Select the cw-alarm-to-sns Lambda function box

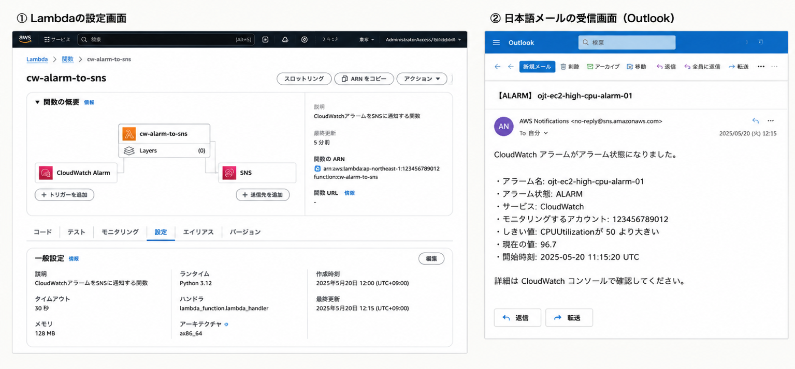[164, 133]
